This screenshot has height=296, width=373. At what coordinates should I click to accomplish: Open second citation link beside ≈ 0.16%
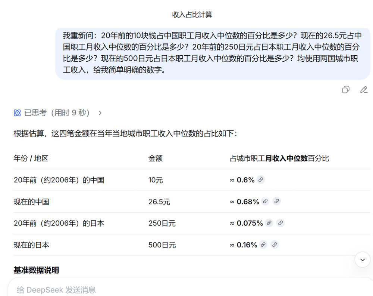tap(275, 245)
